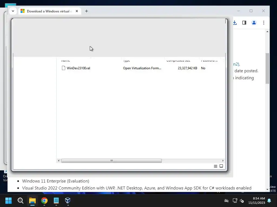Viewport: 277px width, 207px height.
Task: Click the Chrome vertical scrollbar thumb
Action: point(267,68)
